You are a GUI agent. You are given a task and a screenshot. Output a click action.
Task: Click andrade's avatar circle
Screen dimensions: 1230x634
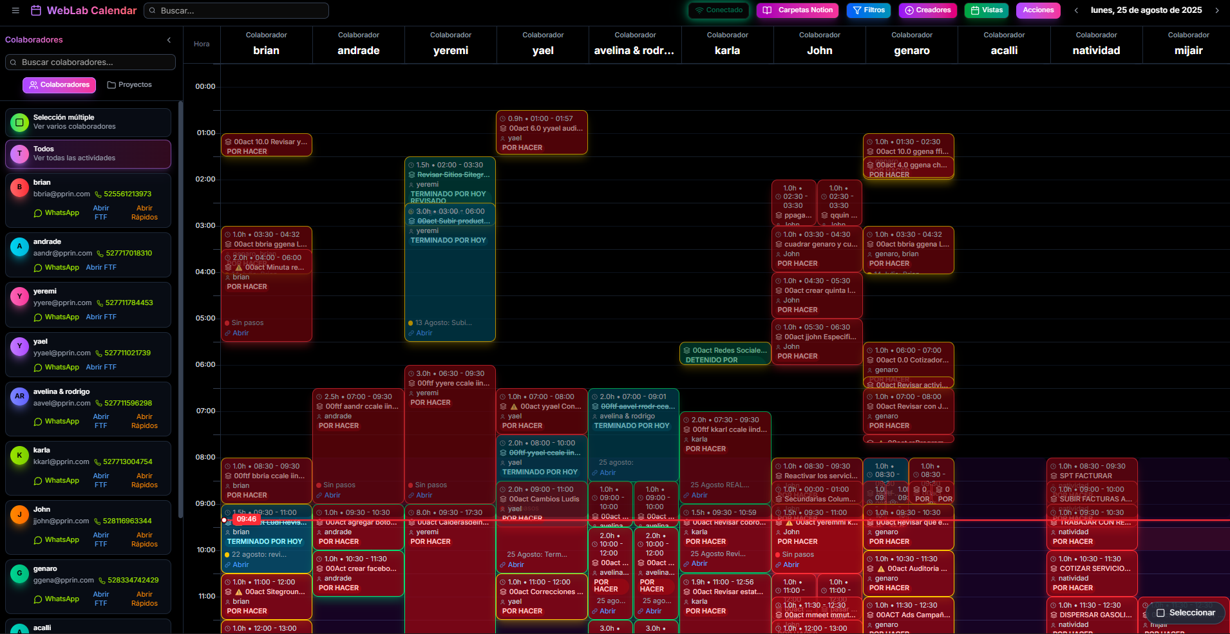pyautogui.click(x=19, y=247)
